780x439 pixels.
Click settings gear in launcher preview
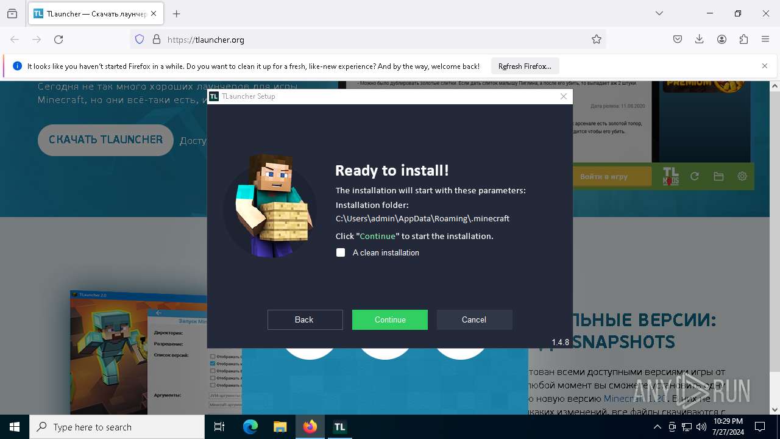(x=742, y=176)
